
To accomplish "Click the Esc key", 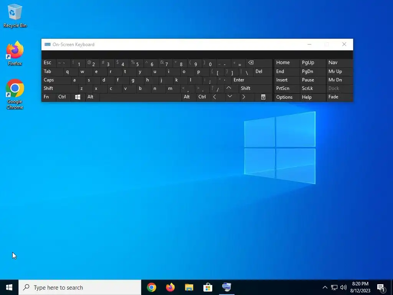I will (49, 63).
